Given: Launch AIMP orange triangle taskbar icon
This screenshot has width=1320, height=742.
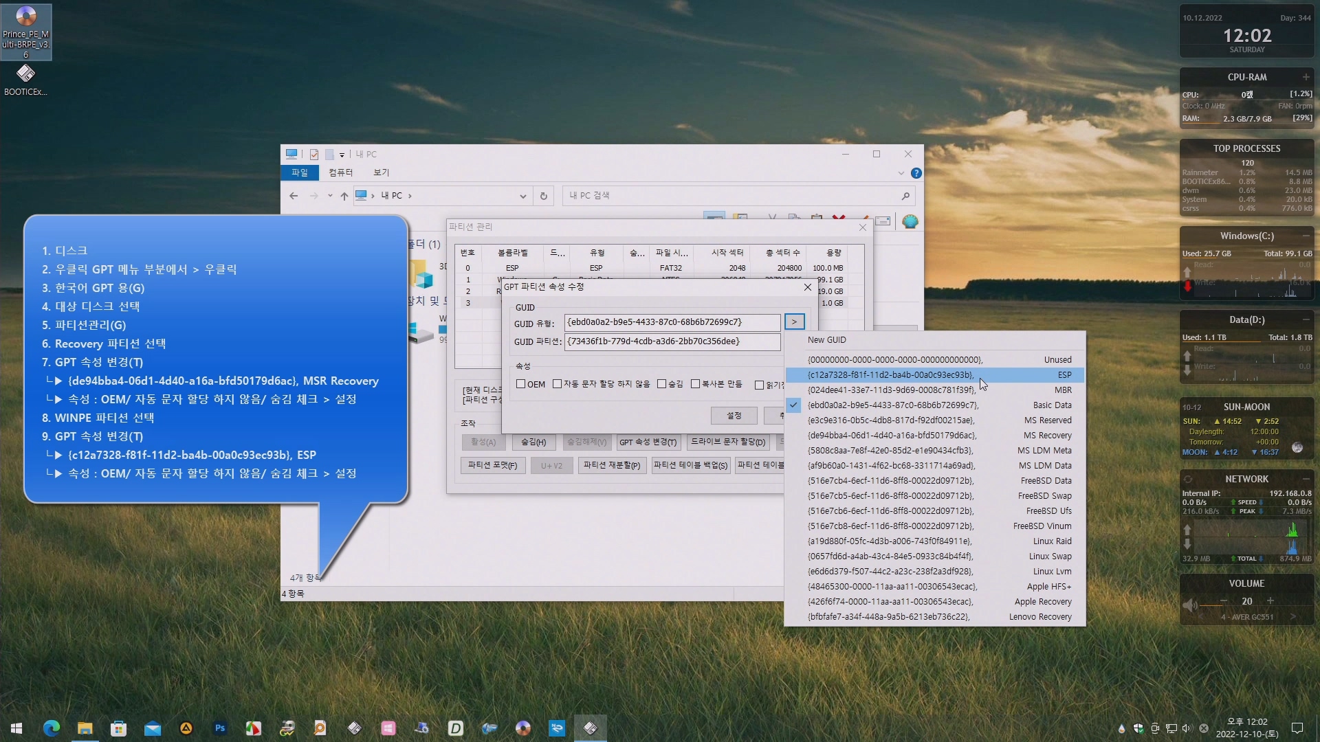Looking at the screenshot, I should 186,728.
